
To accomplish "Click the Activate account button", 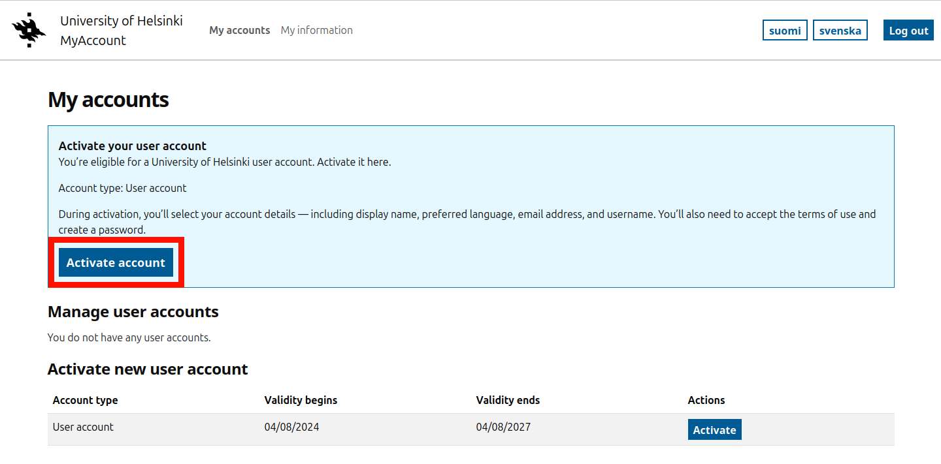I will [x=116, y=262].
